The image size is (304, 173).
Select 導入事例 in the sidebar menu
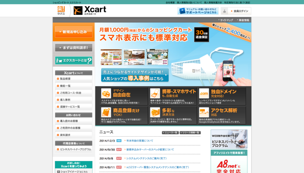tap(74, 100)
